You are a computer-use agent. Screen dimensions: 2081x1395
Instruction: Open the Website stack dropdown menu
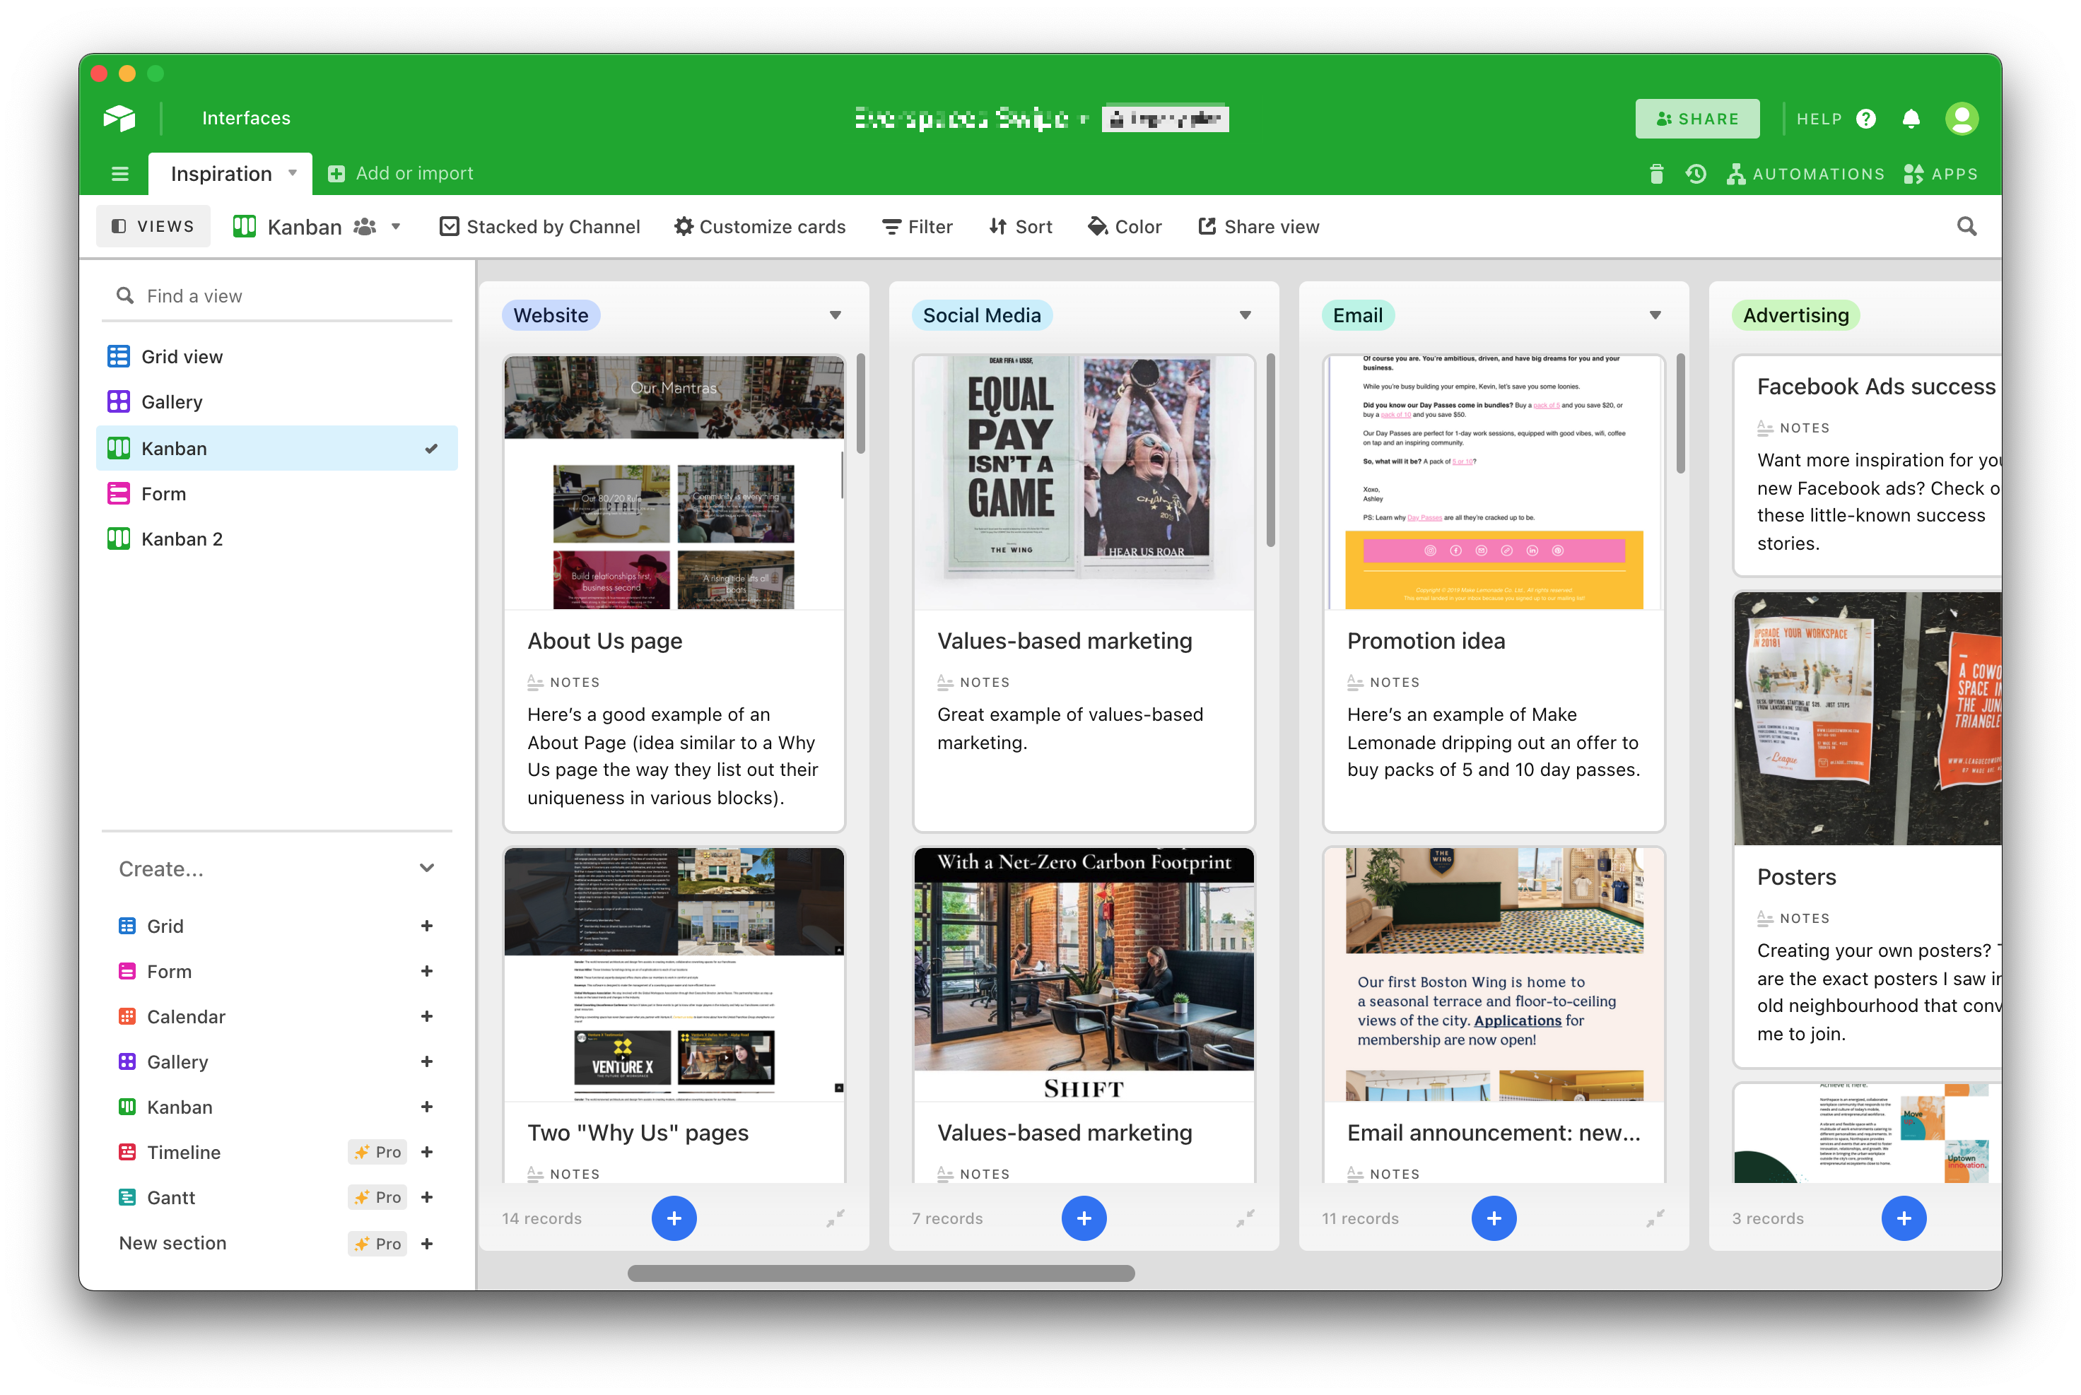pyautogui.click(x=835, y=315)
